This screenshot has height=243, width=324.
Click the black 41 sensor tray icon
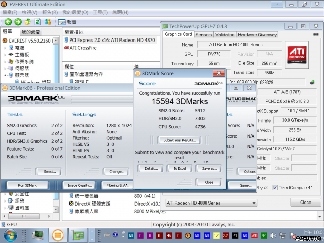tap(235, 235)
